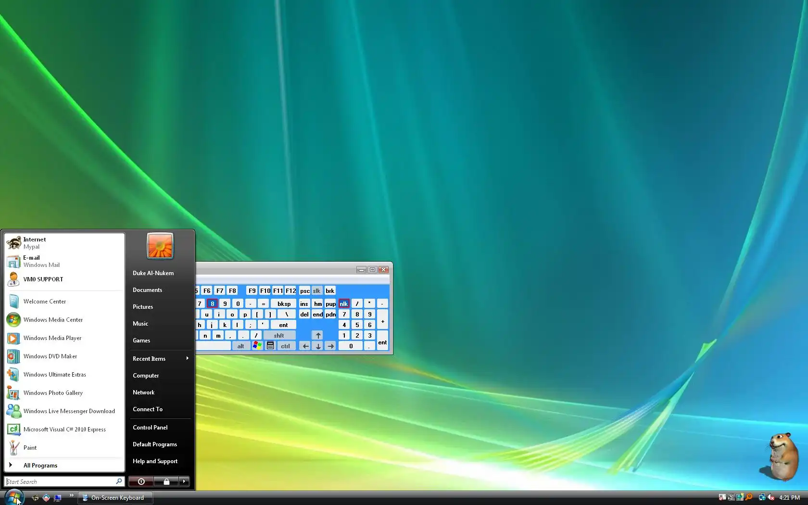808x505 pixels.
Task: Open Welcome Center from the Start menu
Action: click(64, 302)
